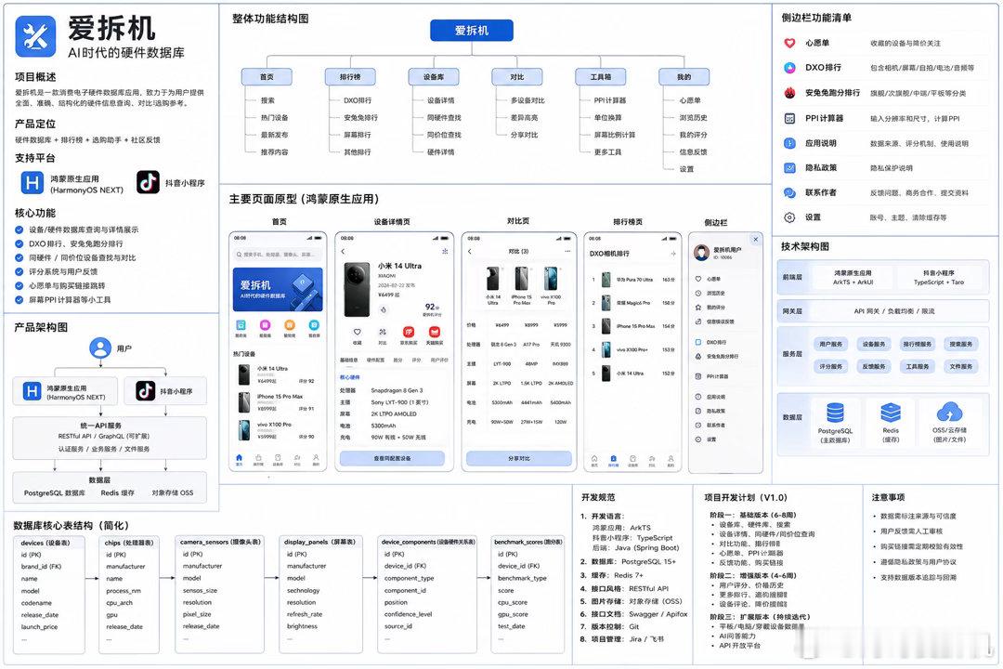
Task: Tap the back chevron on 设备详情页
Action: pyautogui.click(x=343, y=252)
